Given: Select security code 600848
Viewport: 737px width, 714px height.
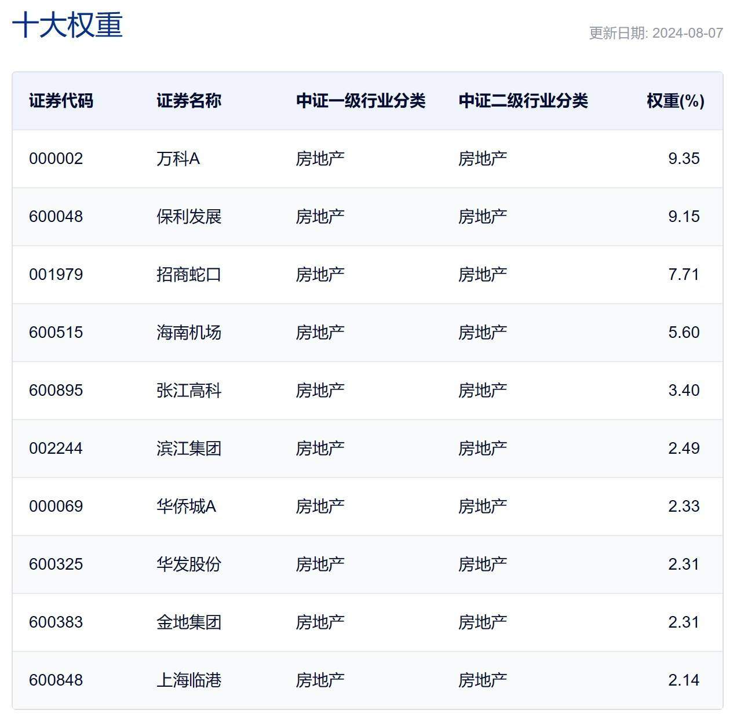Looking at the screenshot, I should tap(56, 680).
